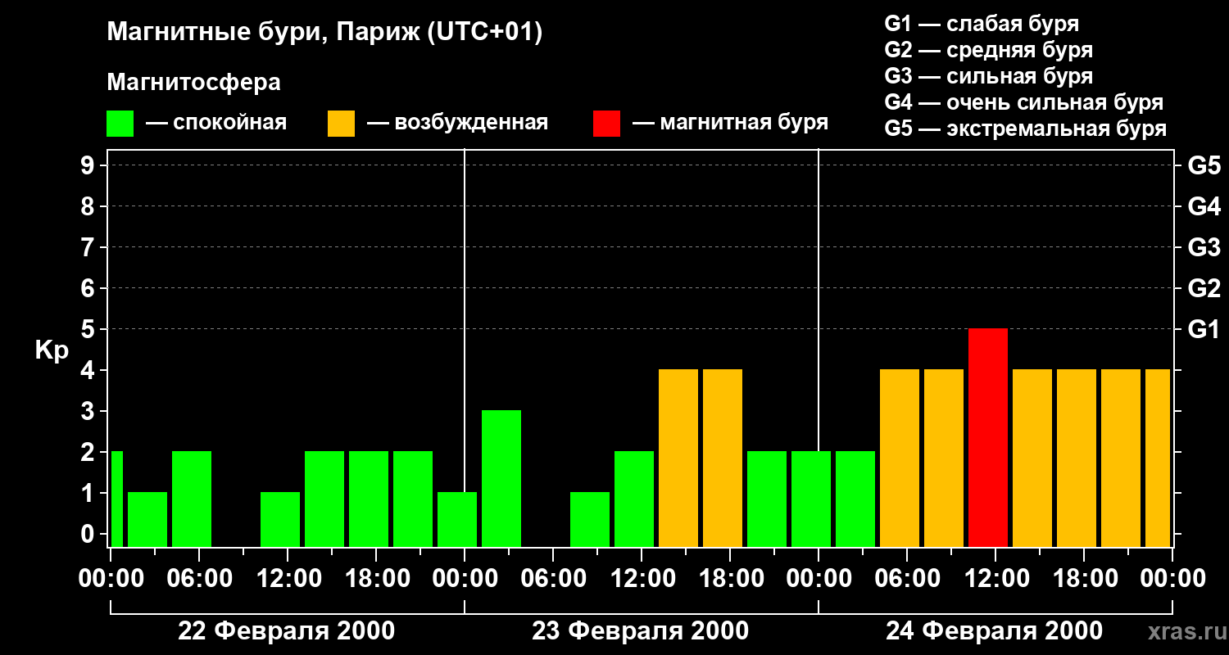Click the 'G4' label on right axis
Viewport: 1229px width, 655px height.
tap(1204, 206)
